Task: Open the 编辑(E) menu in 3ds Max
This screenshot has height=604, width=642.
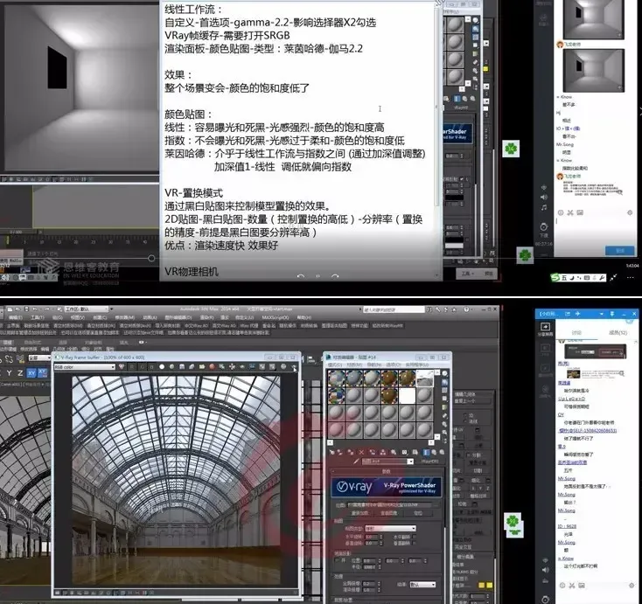Action: (15, 317)
